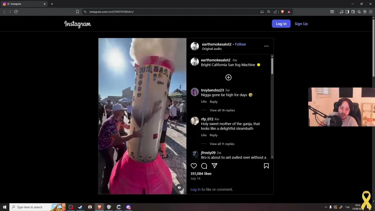Open Brave Rewards triangle icon
Screen dimensions: 375x211
(x=289, y=12)
